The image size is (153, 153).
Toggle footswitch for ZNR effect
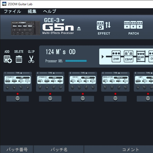[x=18, y=98]
